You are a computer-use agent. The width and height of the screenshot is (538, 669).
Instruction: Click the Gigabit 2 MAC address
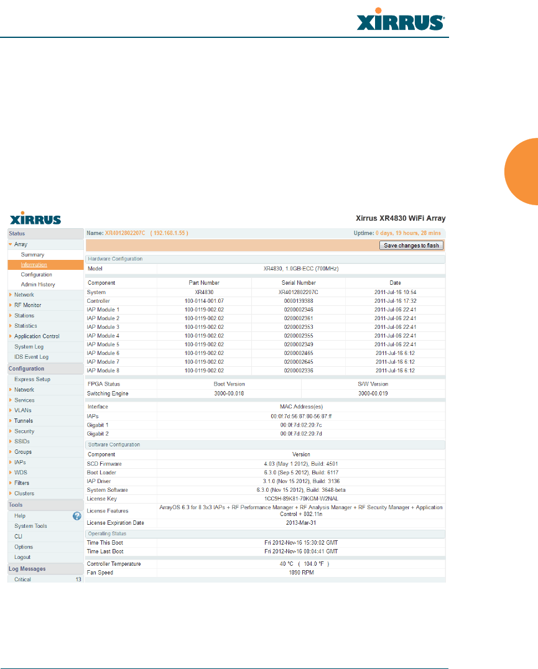click(301, 433)
